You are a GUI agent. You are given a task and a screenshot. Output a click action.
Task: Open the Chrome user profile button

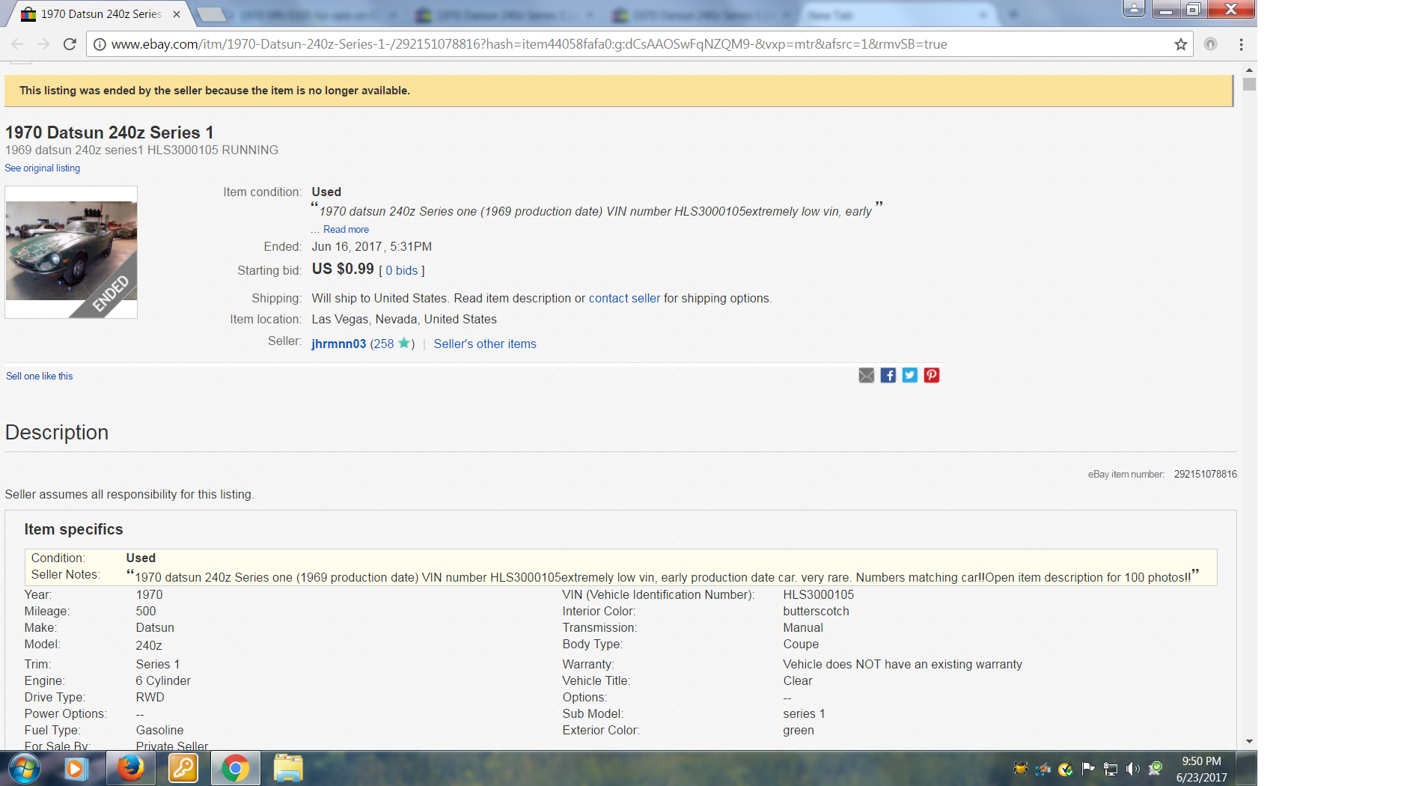coord(1134,9)
